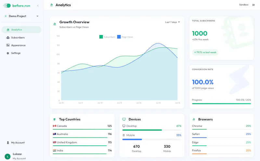This screenshot has width=260, height=161.
Task: Click the Growth Overview chart icon
Action: (x=55, y=24)
